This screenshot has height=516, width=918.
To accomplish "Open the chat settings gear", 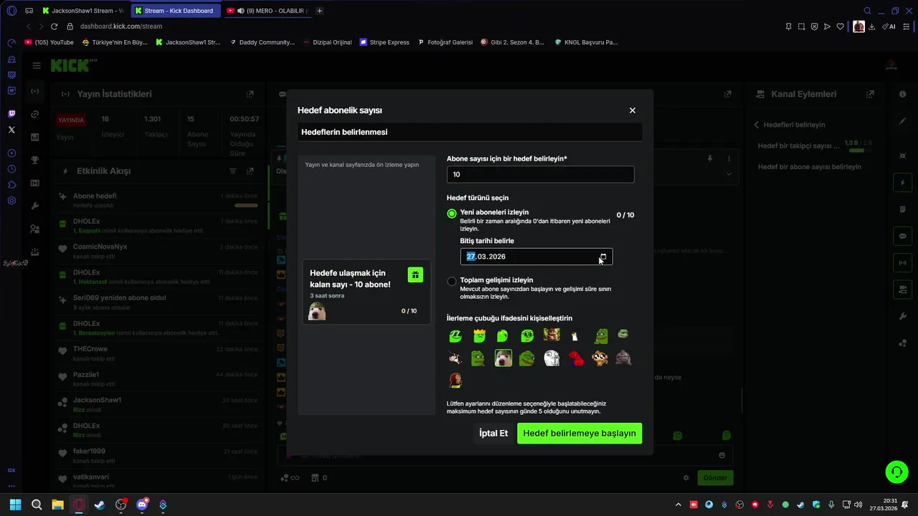I will pyautogui.click(x=686, y=478).
